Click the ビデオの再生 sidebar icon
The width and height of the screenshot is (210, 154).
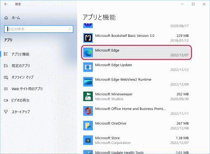[x=6, y=100]
